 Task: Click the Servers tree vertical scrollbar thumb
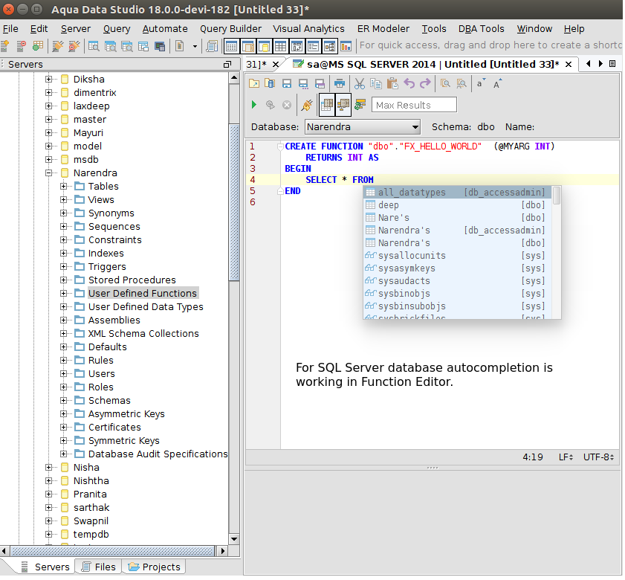pyautogui.click(x=234, y=203)
